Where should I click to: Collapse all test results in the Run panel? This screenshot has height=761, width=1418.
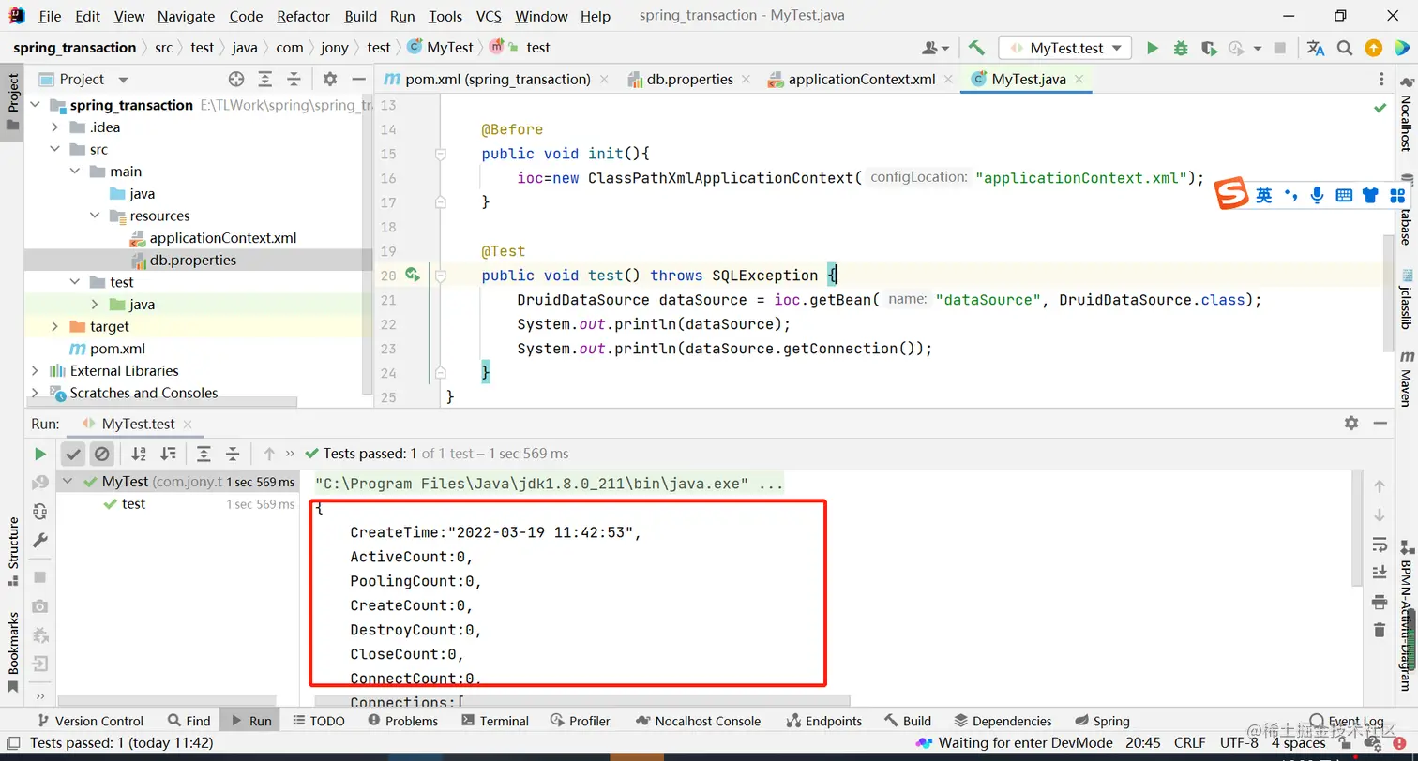(x=233, y=454)
